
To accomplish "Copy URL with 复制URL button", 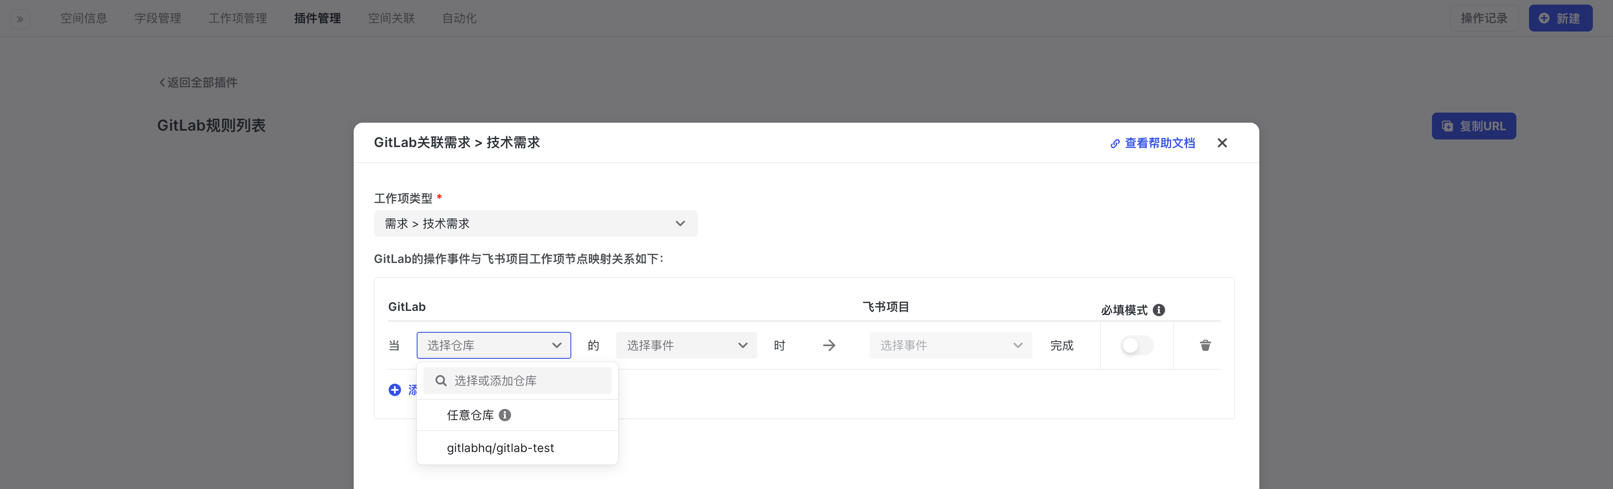I will [1474, 126].
